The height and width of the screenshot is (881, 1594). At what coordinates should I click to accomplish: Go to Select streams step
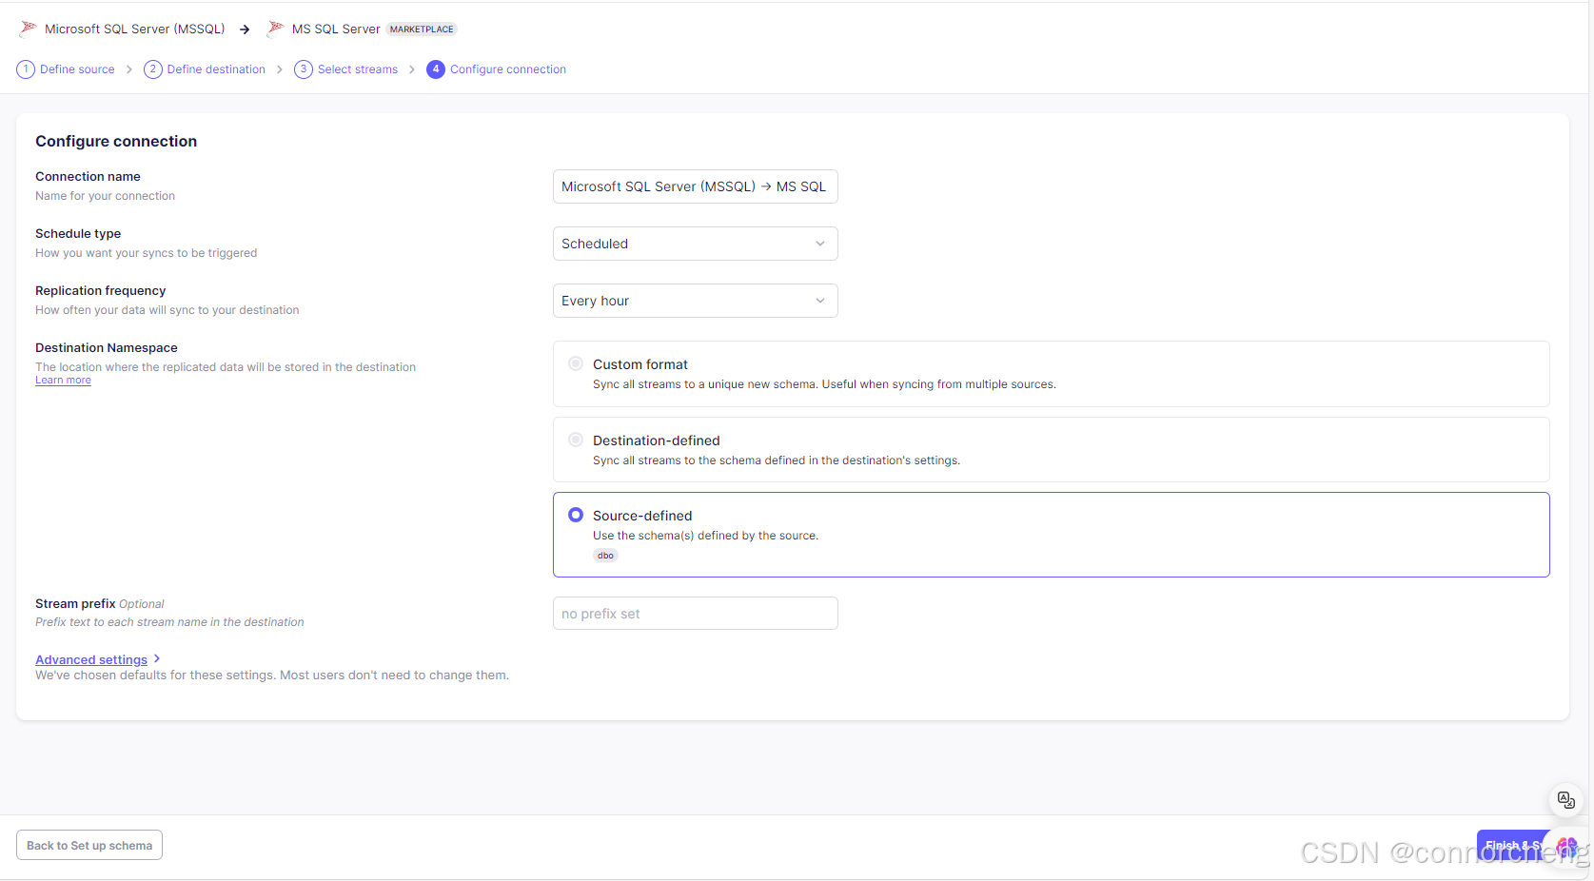click(x=358, y=69)
